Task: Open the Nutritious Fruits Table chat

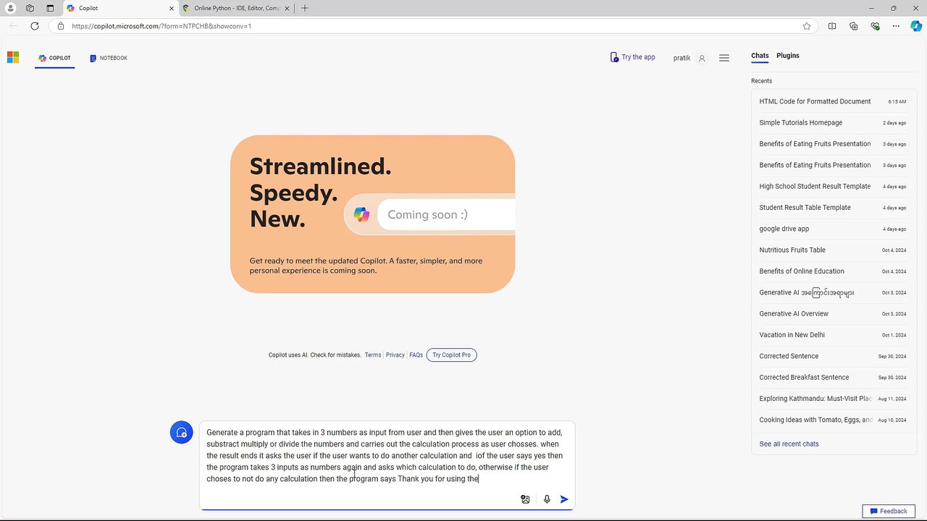Action: 832,250
